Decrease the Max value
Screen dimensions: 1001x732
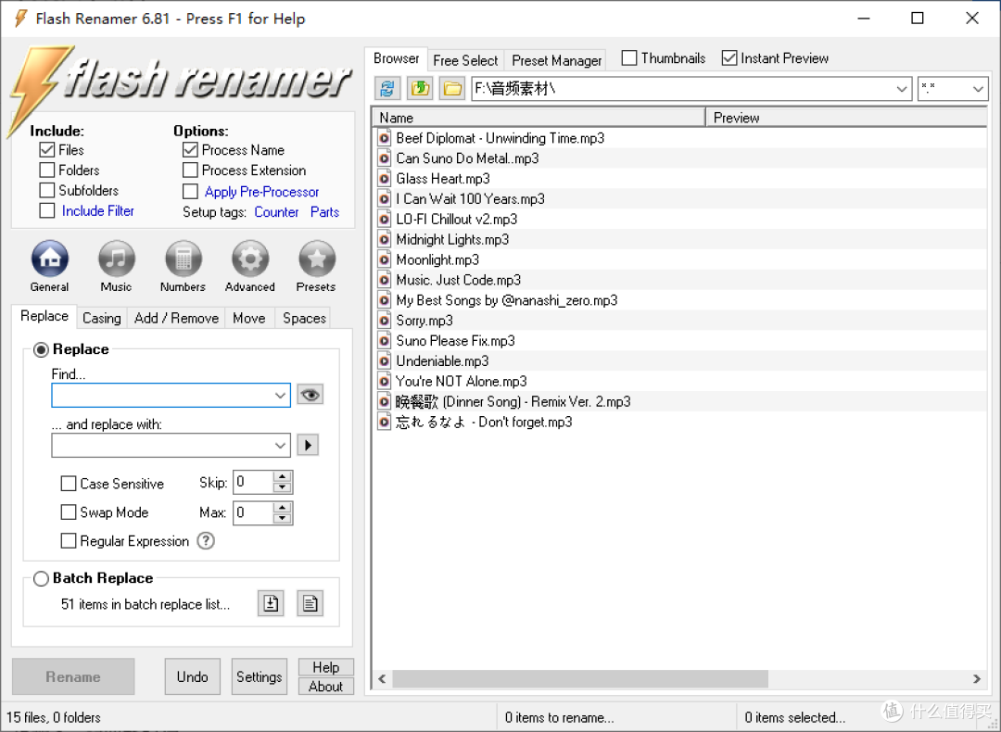282,518
